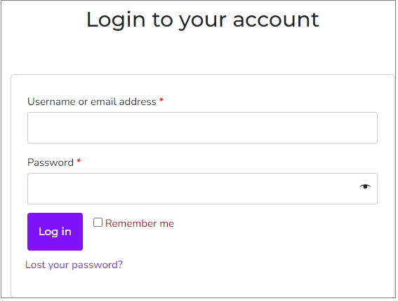Viewport: 398px width, 301px height.
Task: Toggle password visibility with the eye icon
Action: (366, 188)
